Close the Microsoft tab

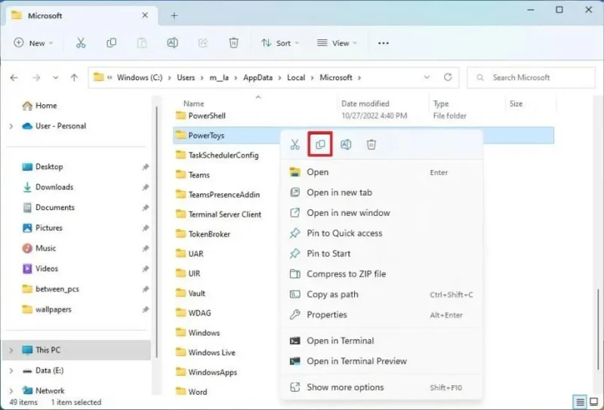click(x=145, y=15)
